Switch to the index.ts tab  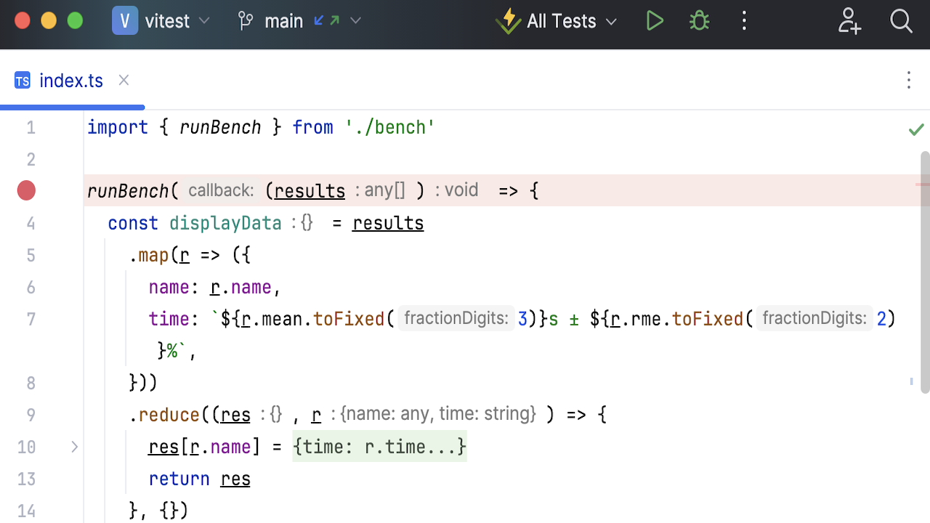tap(71, 80)
